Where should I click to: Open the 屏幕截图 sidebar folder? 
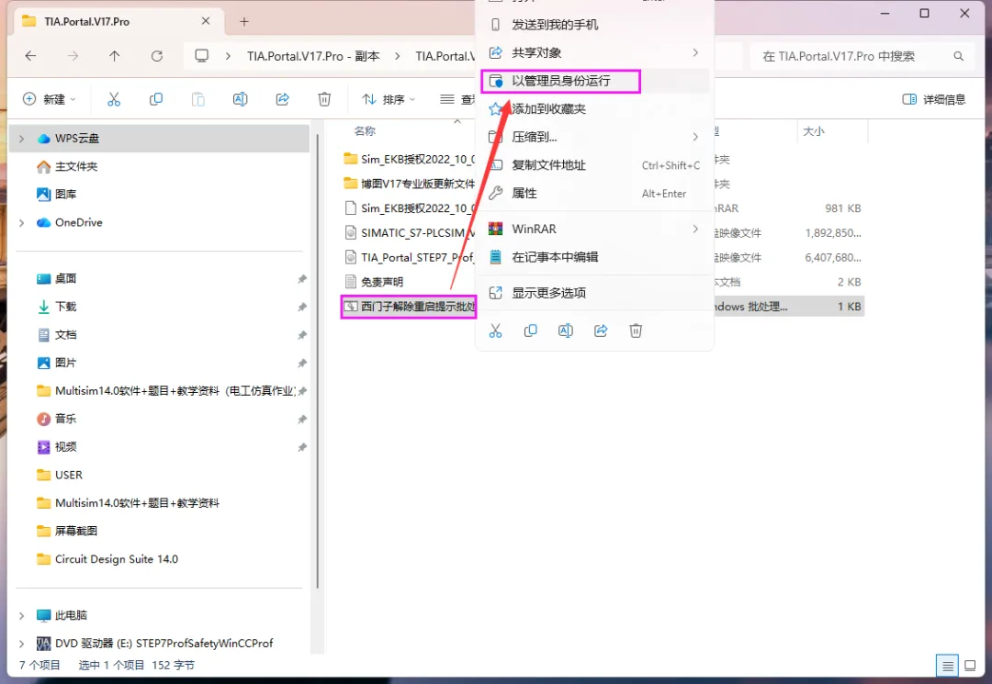click(x=67, y=531)
